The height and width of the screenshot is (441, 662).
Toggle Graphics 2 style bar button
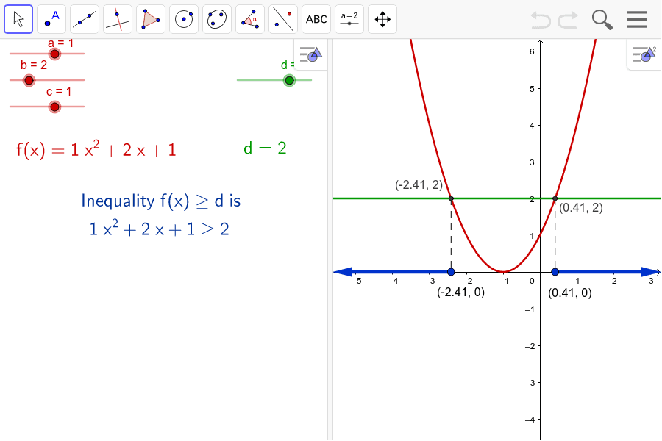coord(644,54)
